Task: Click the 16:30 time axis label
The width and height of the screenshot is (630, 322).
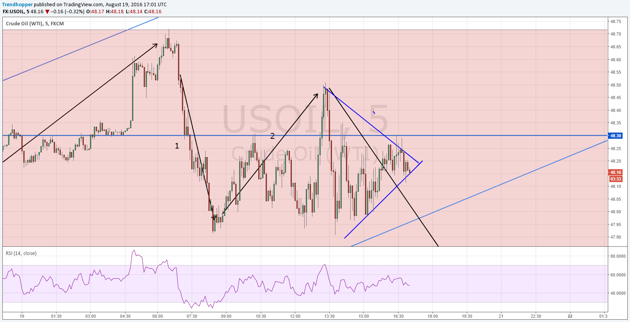Action: 398,316
